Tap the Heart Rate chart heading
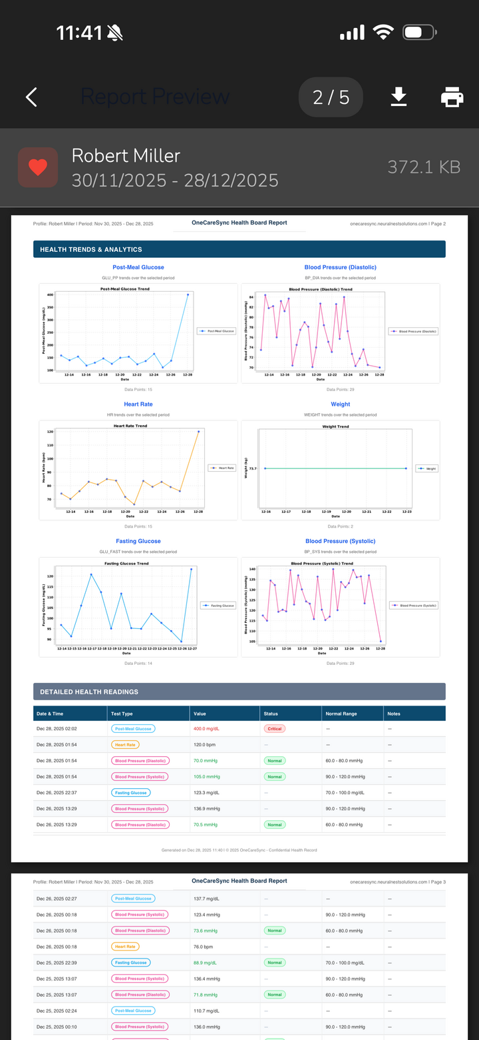The image size is (479, 1040). pyautogui.click(x=138, y=404)
